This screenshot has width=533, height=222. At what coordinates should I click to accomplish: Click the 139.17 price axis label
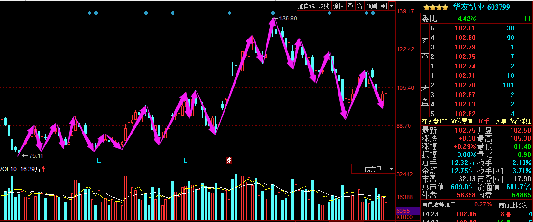(405, 11)
